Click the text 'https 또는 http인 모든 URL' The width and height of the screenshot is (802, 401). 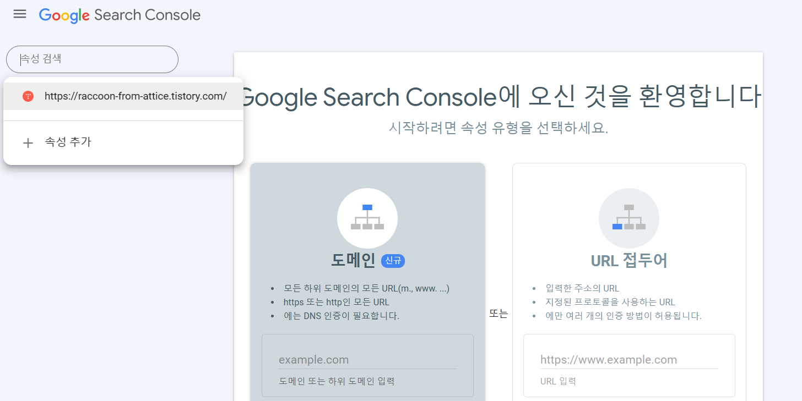[337, 302]
